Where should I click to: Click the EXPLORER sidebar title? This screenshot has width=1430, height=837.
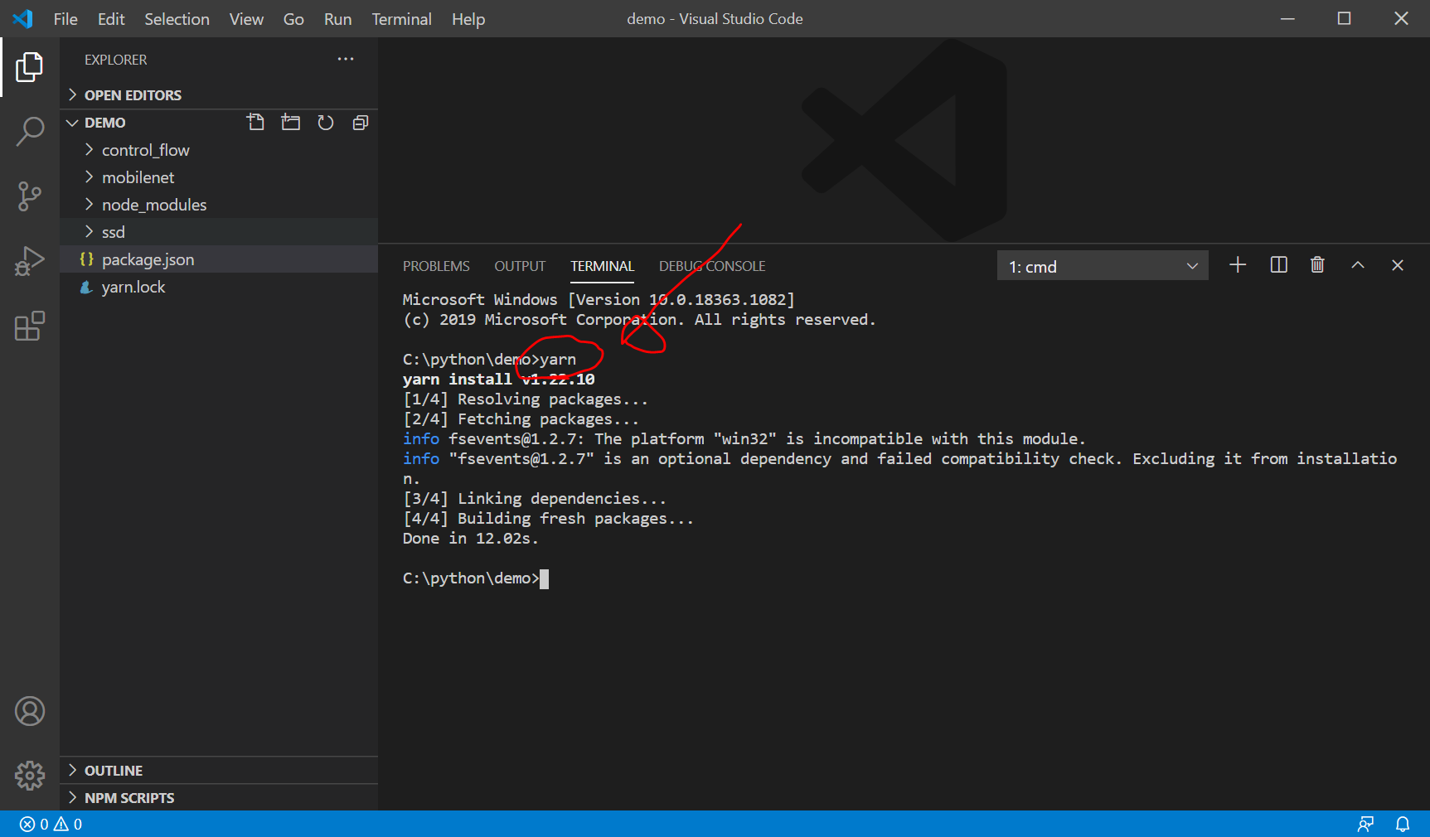[x=115, y=60]
